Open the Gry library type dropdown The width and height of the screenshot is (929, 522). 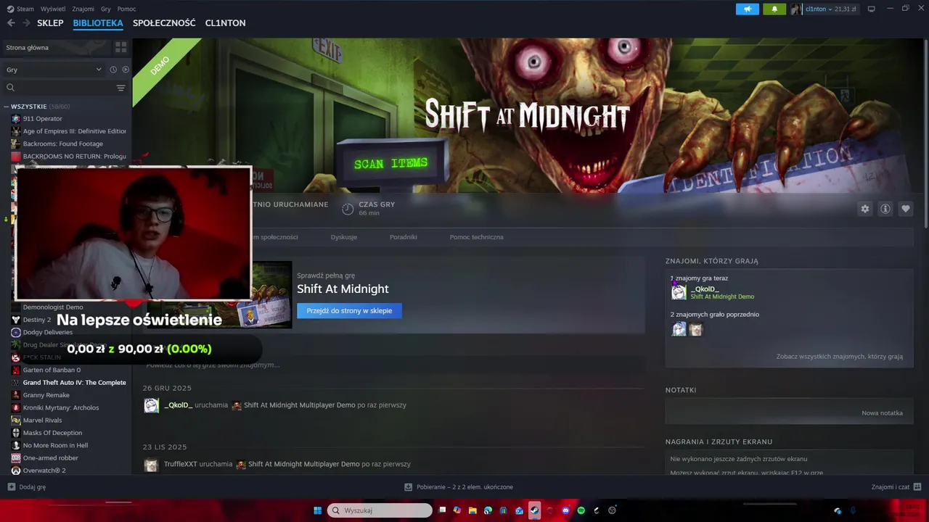click(x=54, y=70)
